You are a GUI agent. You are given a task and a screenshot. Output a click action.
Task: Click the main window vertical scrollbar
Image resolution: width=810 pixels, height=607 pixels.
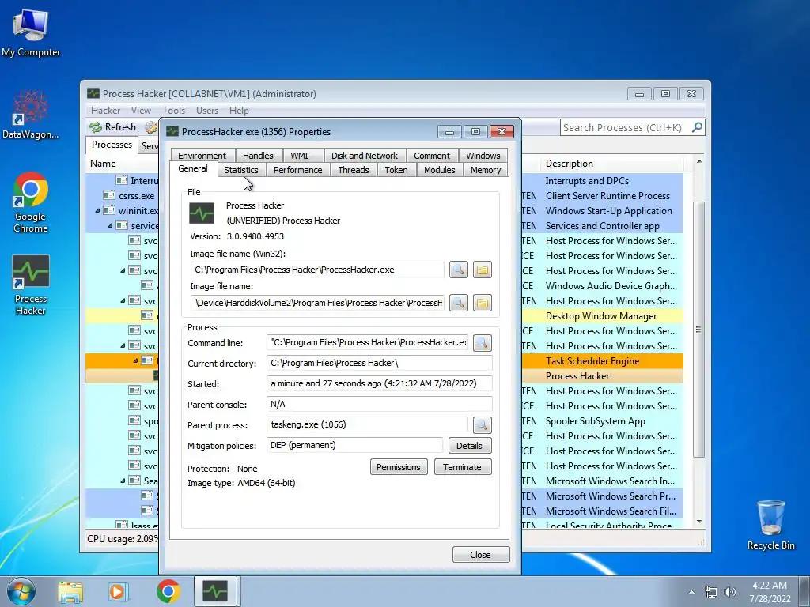(x=698, y=330)
